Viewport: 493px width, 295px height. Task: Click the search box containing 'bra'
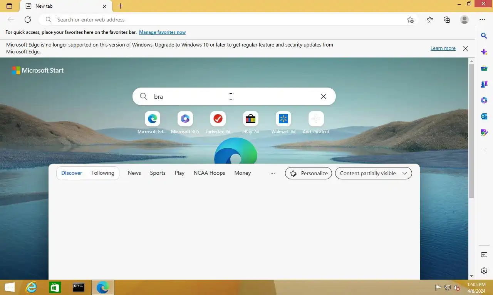point(234,96)
